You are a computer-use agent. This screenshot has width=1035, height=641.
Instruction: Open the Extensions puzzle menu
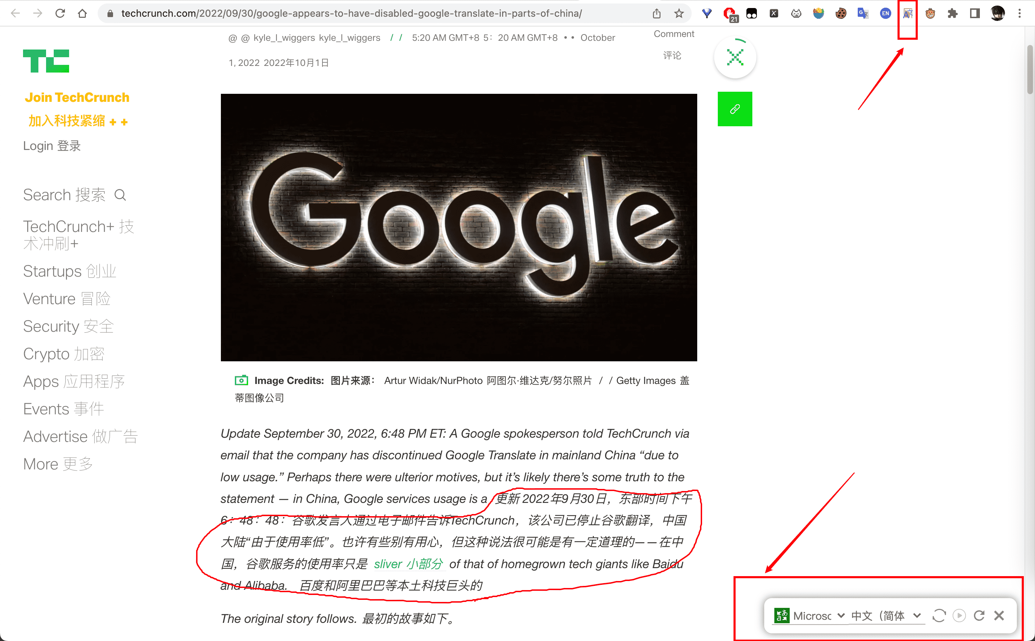(x=953, y=13)
